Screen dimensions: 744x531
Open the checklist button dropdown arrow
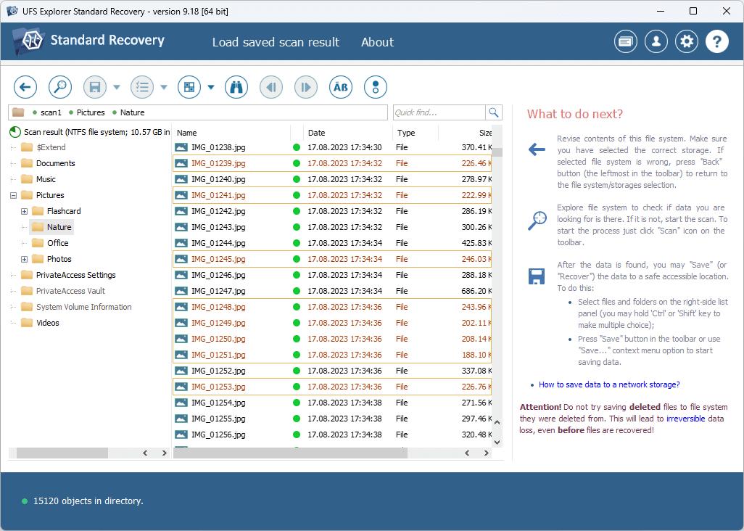coord(164,87)
